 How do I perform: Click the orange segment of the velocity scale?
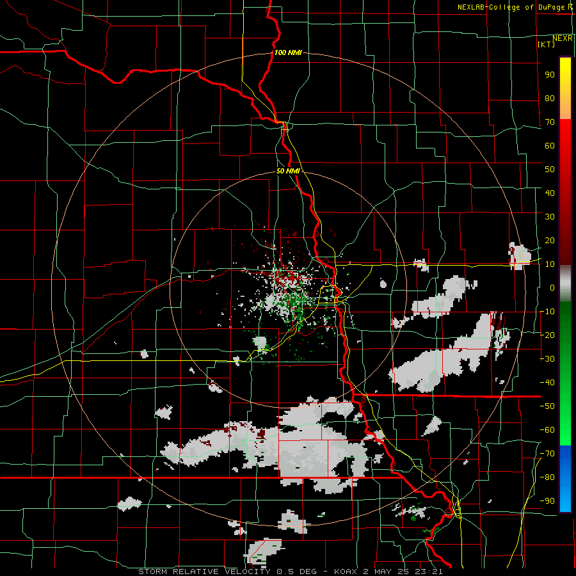coord(565,108)
